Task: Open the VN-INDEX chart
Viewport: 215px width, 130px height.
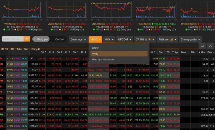Action: point(22,9)
